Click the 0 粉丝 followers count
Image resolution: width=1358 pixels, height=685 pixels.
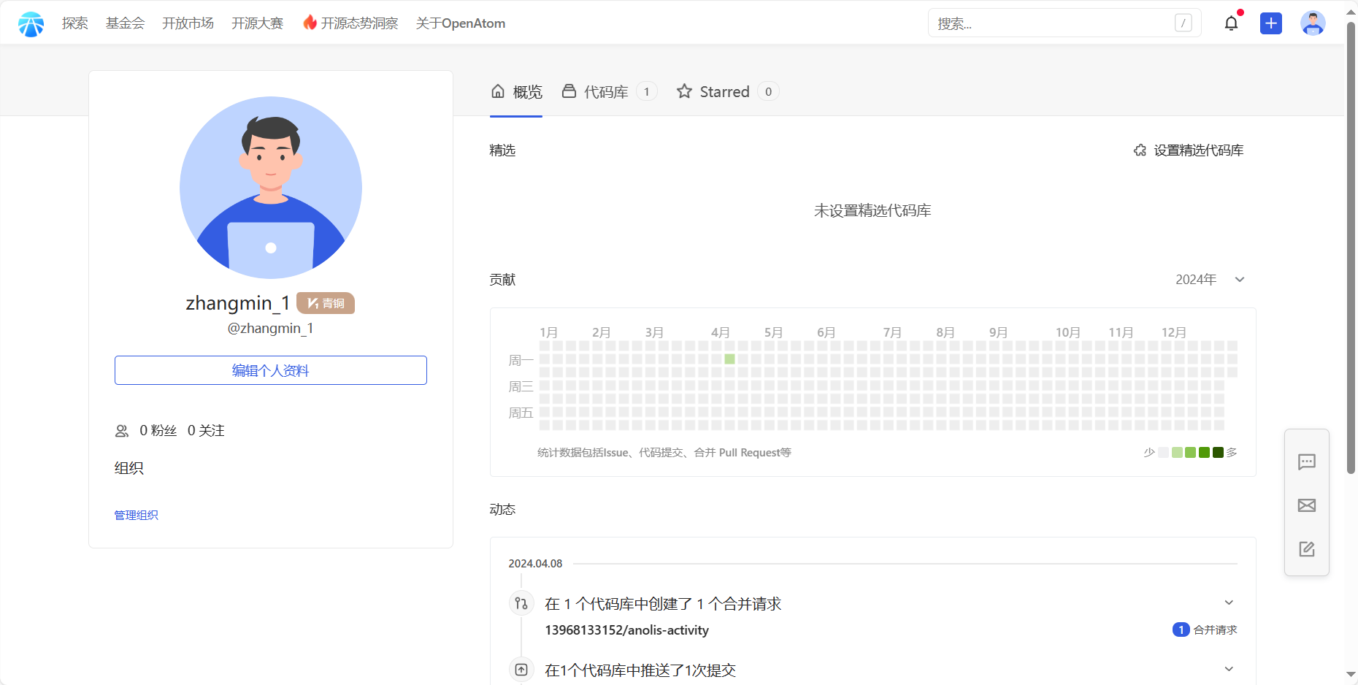pyautogui.click(x=158, y=431)
